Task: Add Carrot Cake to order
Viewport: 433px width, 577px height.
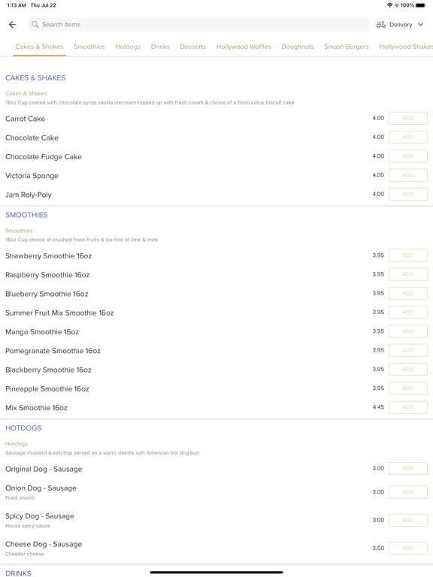Action: (x=408, y=118)
